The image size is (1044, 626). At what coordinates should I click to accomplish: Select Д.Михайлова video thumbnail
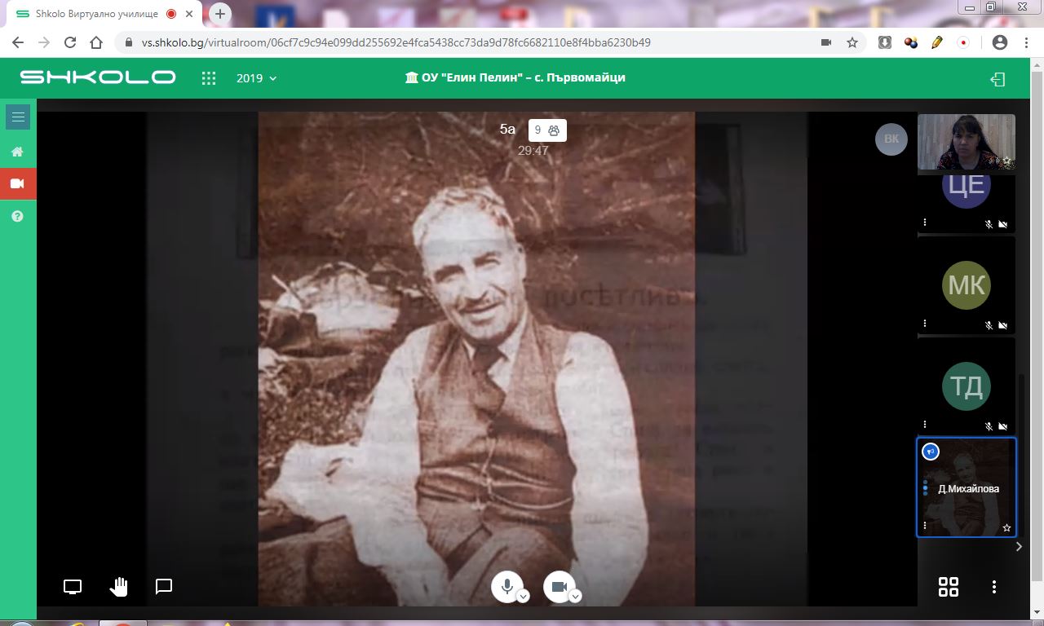point(967,487)
